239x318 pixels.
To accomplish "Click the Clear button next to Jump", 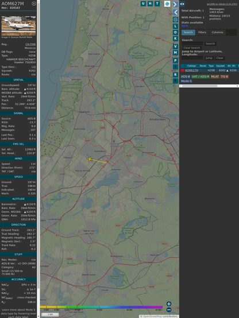I will click(x=219, y=58).
